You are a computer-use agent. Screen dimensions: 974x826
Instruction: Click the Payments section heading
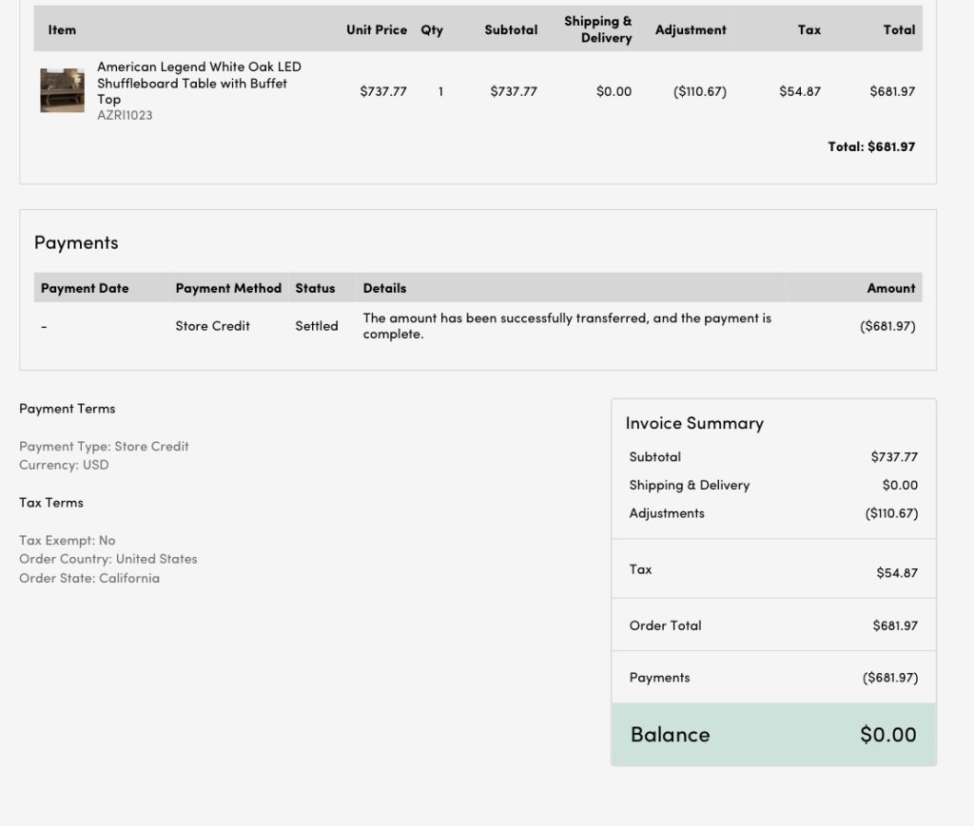click(76, 242)
